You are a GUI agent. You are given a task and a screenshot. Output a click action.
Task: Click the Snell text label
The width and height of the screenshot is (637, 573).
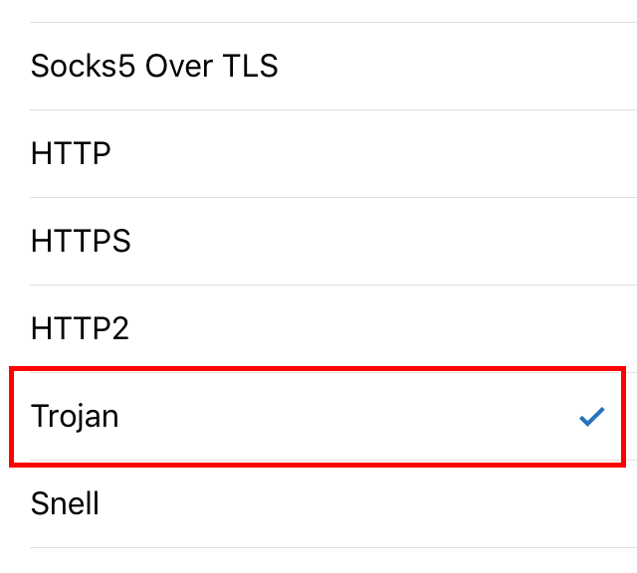point(65,503)
